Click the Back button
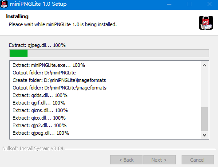Viewport: 218px width, 167px height. (126, 160)
